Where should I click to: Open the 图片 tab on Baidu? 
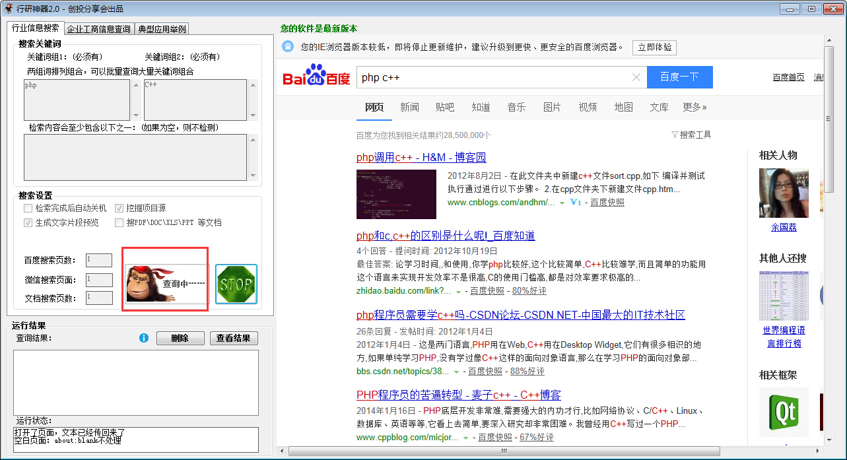coord(552,107)
